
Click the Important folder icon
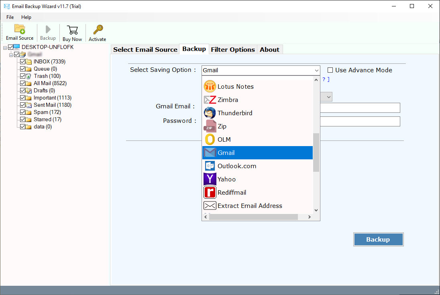(x=29, y=98)
